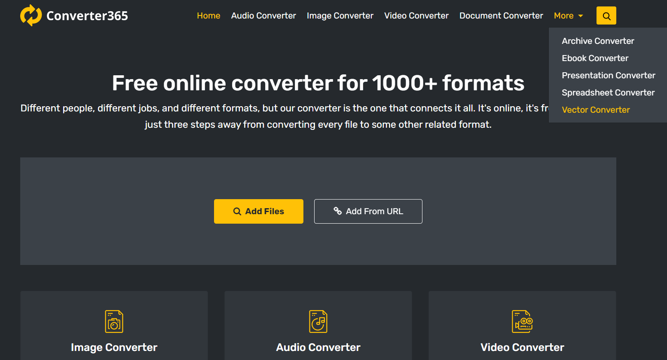Click the Video Converter camera reel icon

(x=522, y=321)
